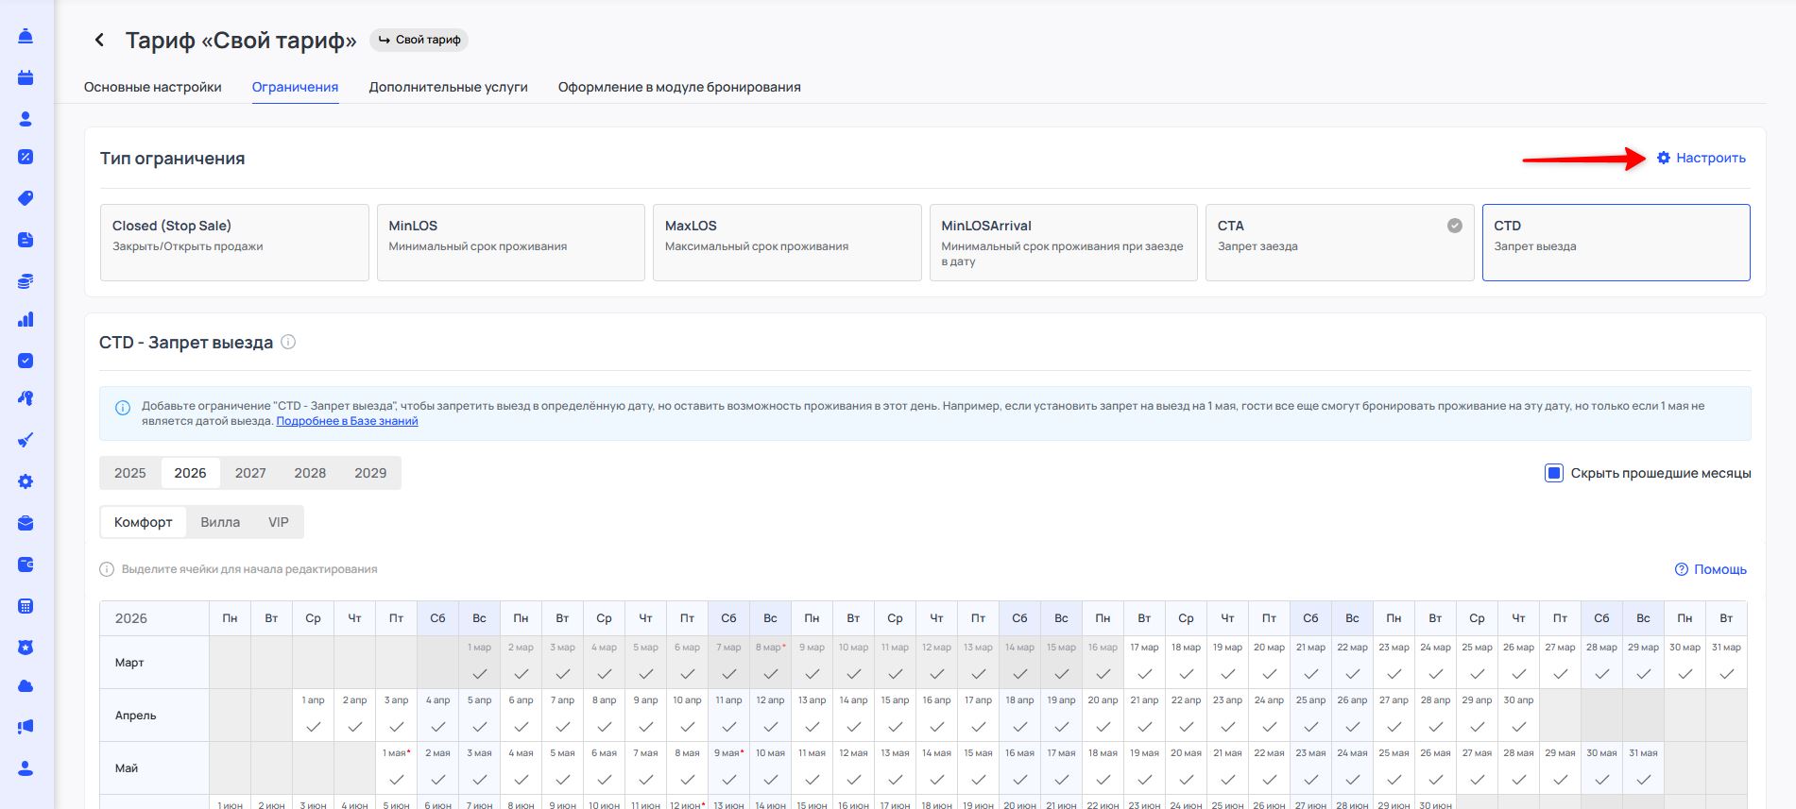
Task: Toggle the hide past months checkbox
Action: click(x=1553, y=473)
